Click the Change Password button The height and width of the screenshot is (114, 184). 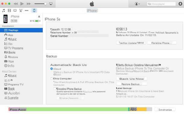[x=70, y=98]
